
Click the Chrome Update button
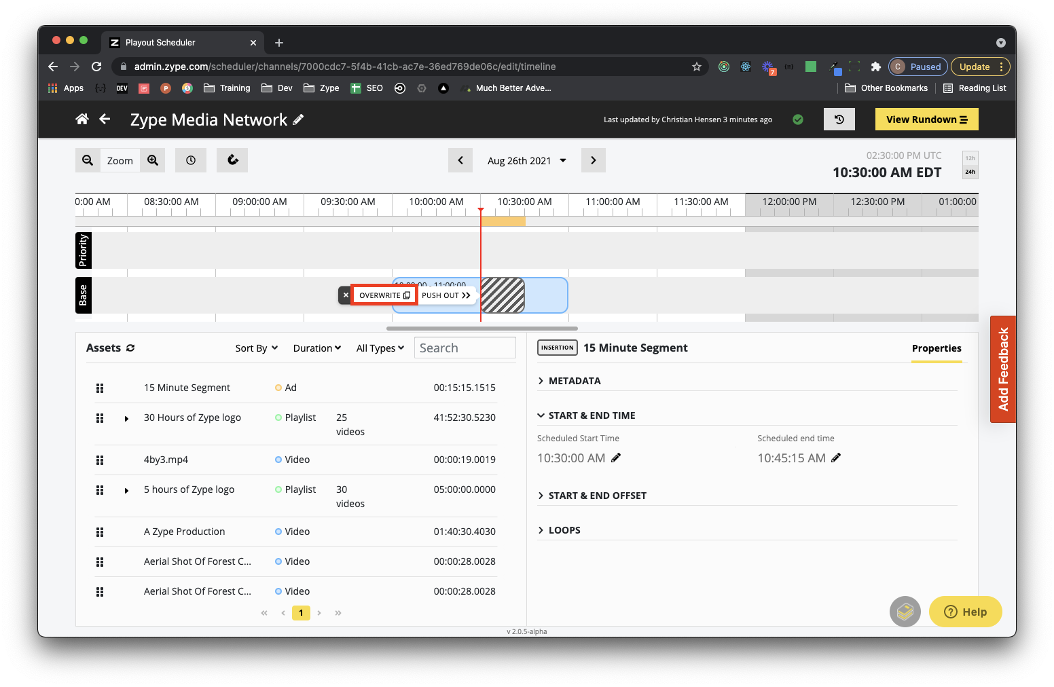click(x=981, y=67)
